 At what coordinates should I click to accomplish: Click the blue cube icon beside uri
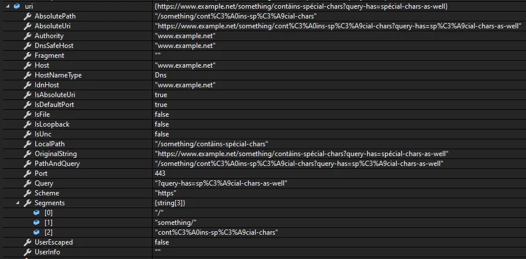[x=17, y=6]
